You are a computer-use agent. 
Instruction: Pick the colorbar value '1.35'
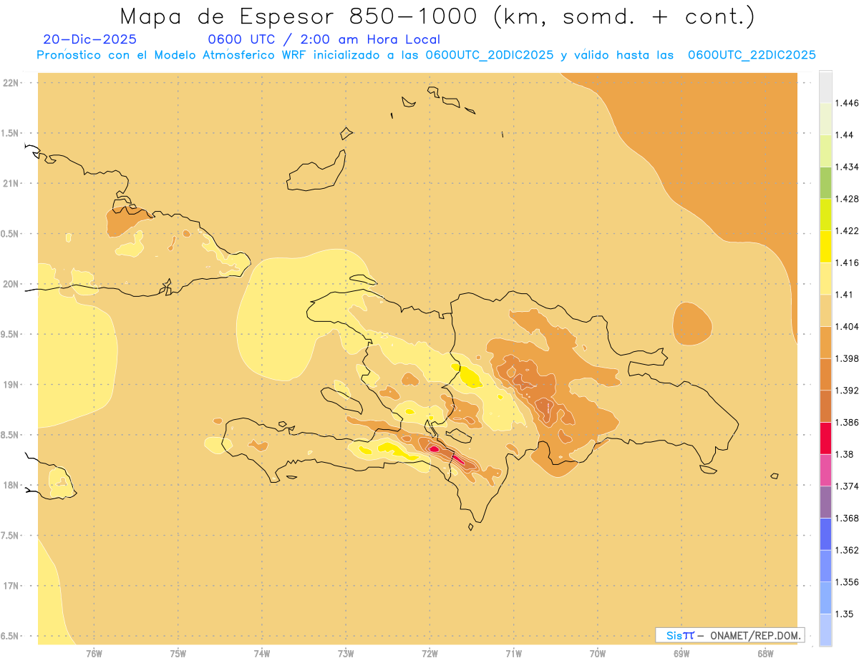(x=844, y=614)
